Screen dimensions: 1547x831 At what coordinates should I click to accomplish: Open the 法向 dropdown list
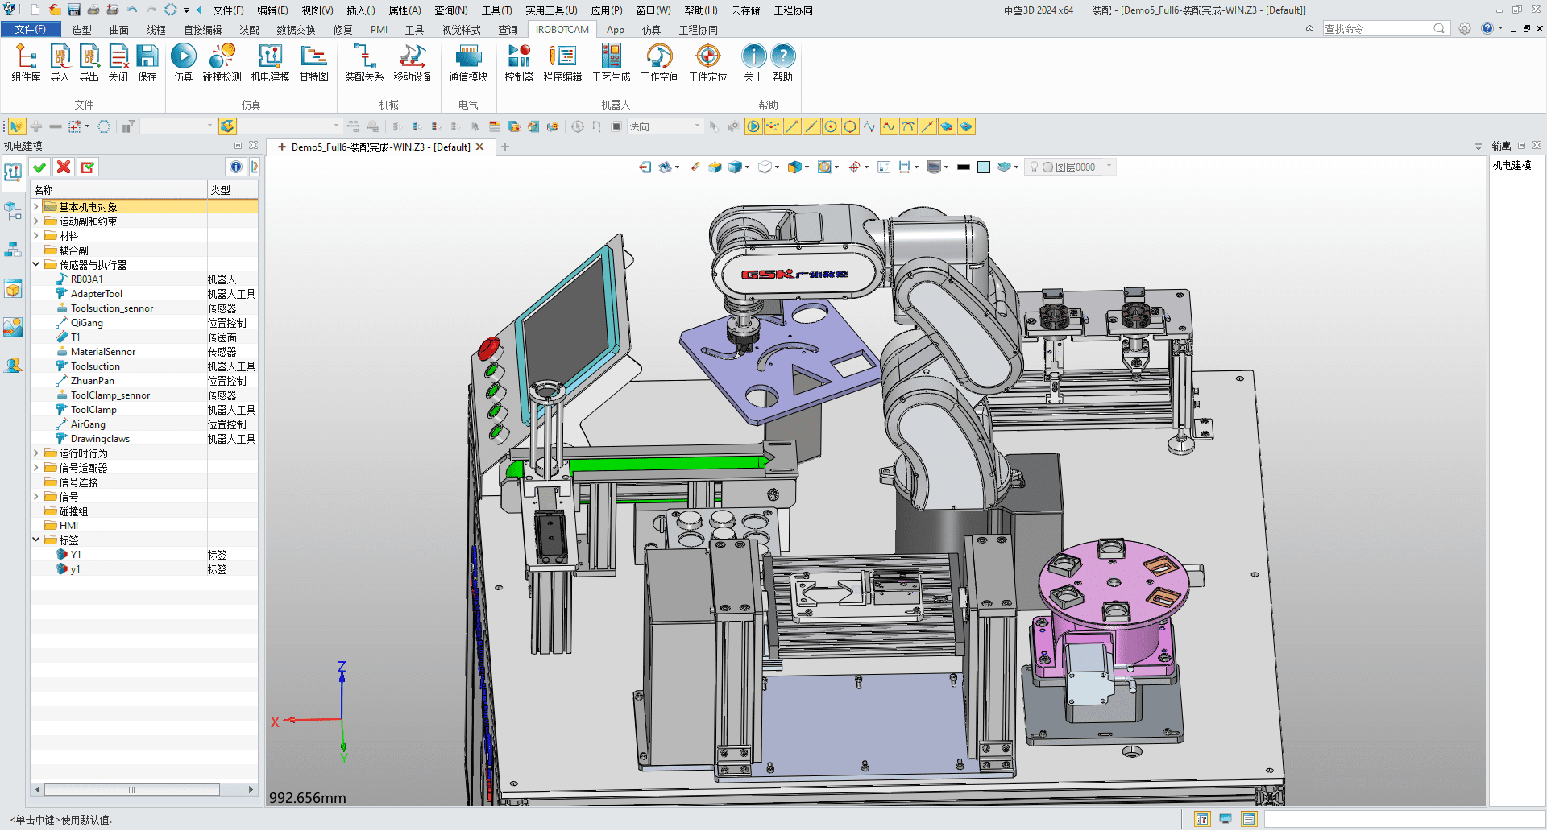point(697,126)
